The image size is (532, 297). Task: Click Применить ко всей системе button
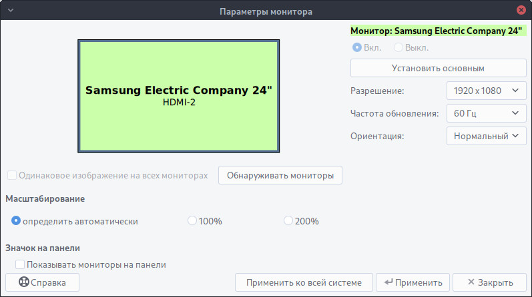[304, 282]
